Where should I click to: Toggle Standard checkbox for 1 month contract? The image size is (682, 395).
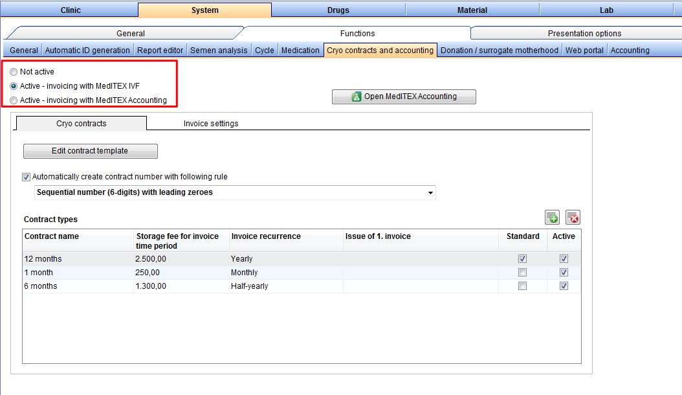pyautogui.click(x=522, y=273)
